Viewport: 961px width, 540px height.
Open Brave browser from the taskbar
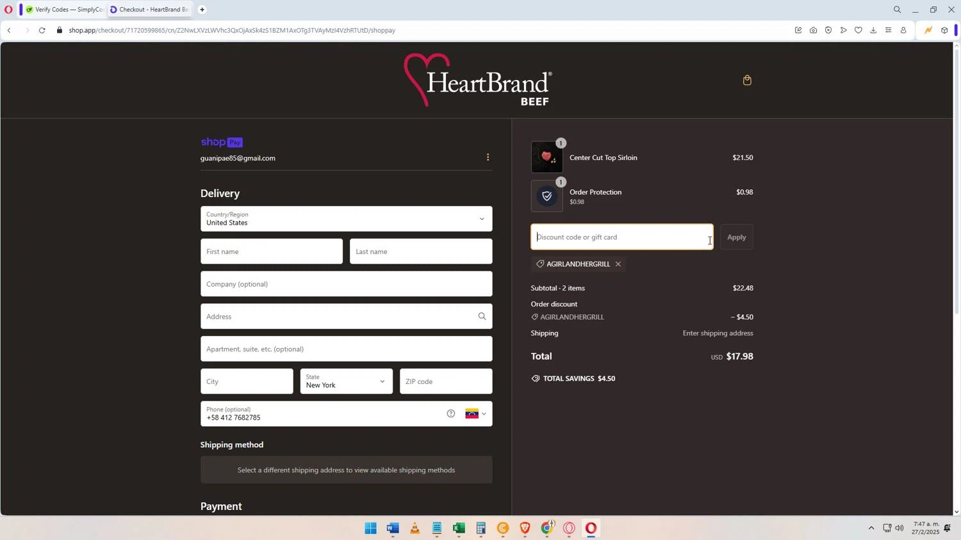(x=525, y=528)
